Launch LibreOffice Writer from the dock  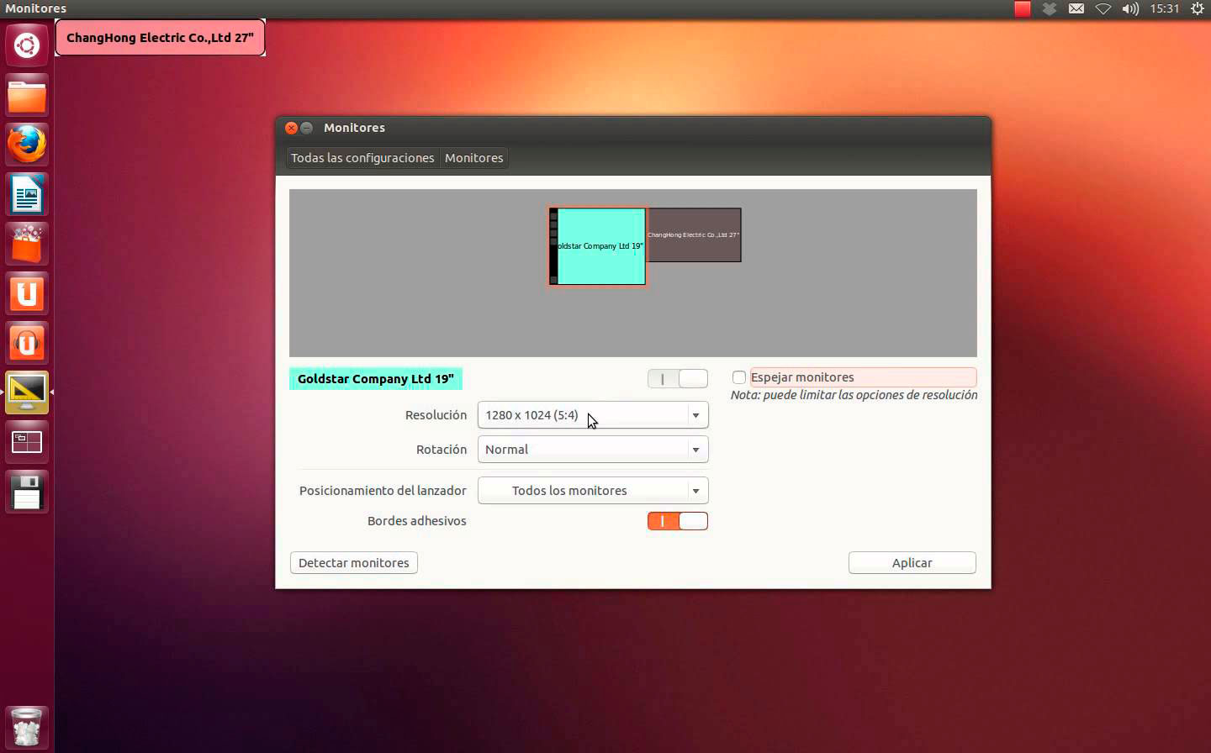click(x=26, y=193)
